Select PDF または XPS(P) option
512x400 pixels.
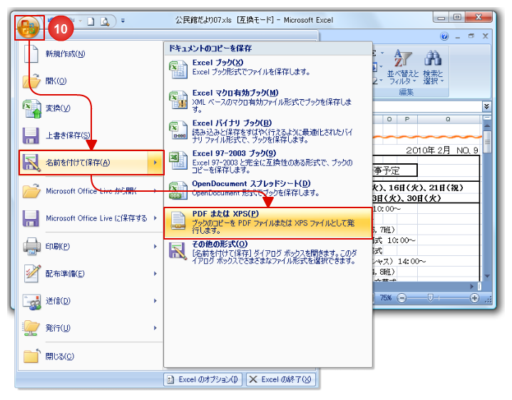267,222
